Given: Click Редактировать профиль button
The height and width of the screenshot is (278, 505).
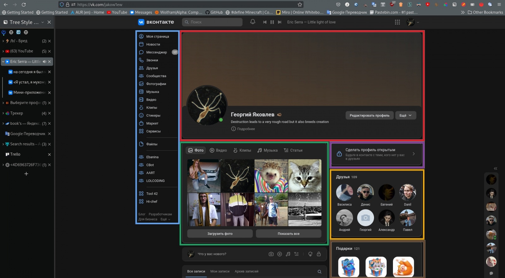Looking at the screenshot, I should (369, 115).
